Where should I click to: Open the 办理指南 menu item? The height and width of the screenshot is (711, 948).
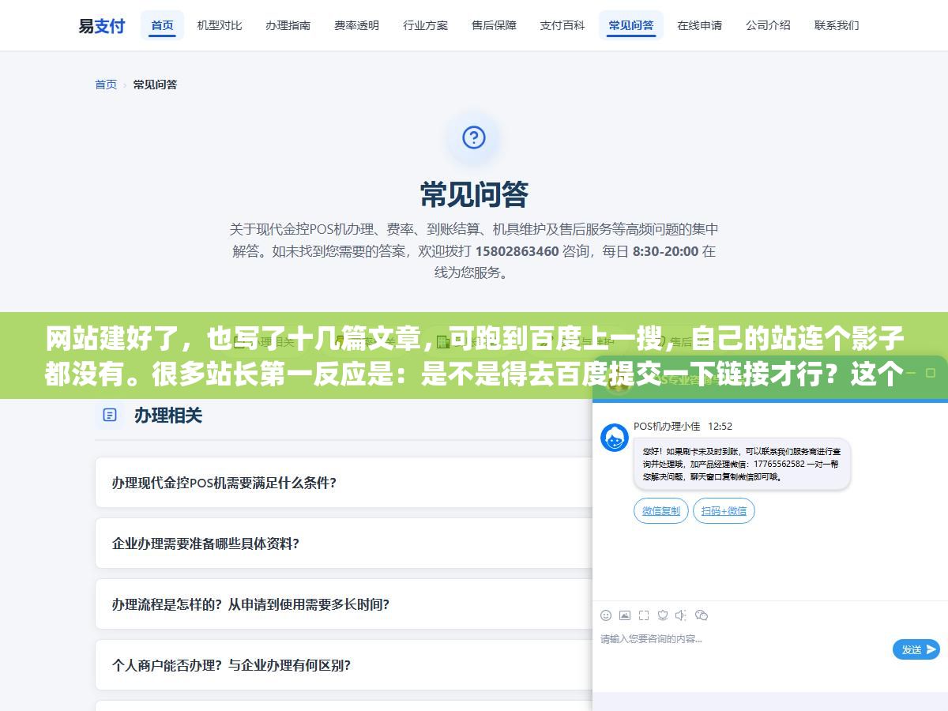pyautogui.click(x=288, y=25)
